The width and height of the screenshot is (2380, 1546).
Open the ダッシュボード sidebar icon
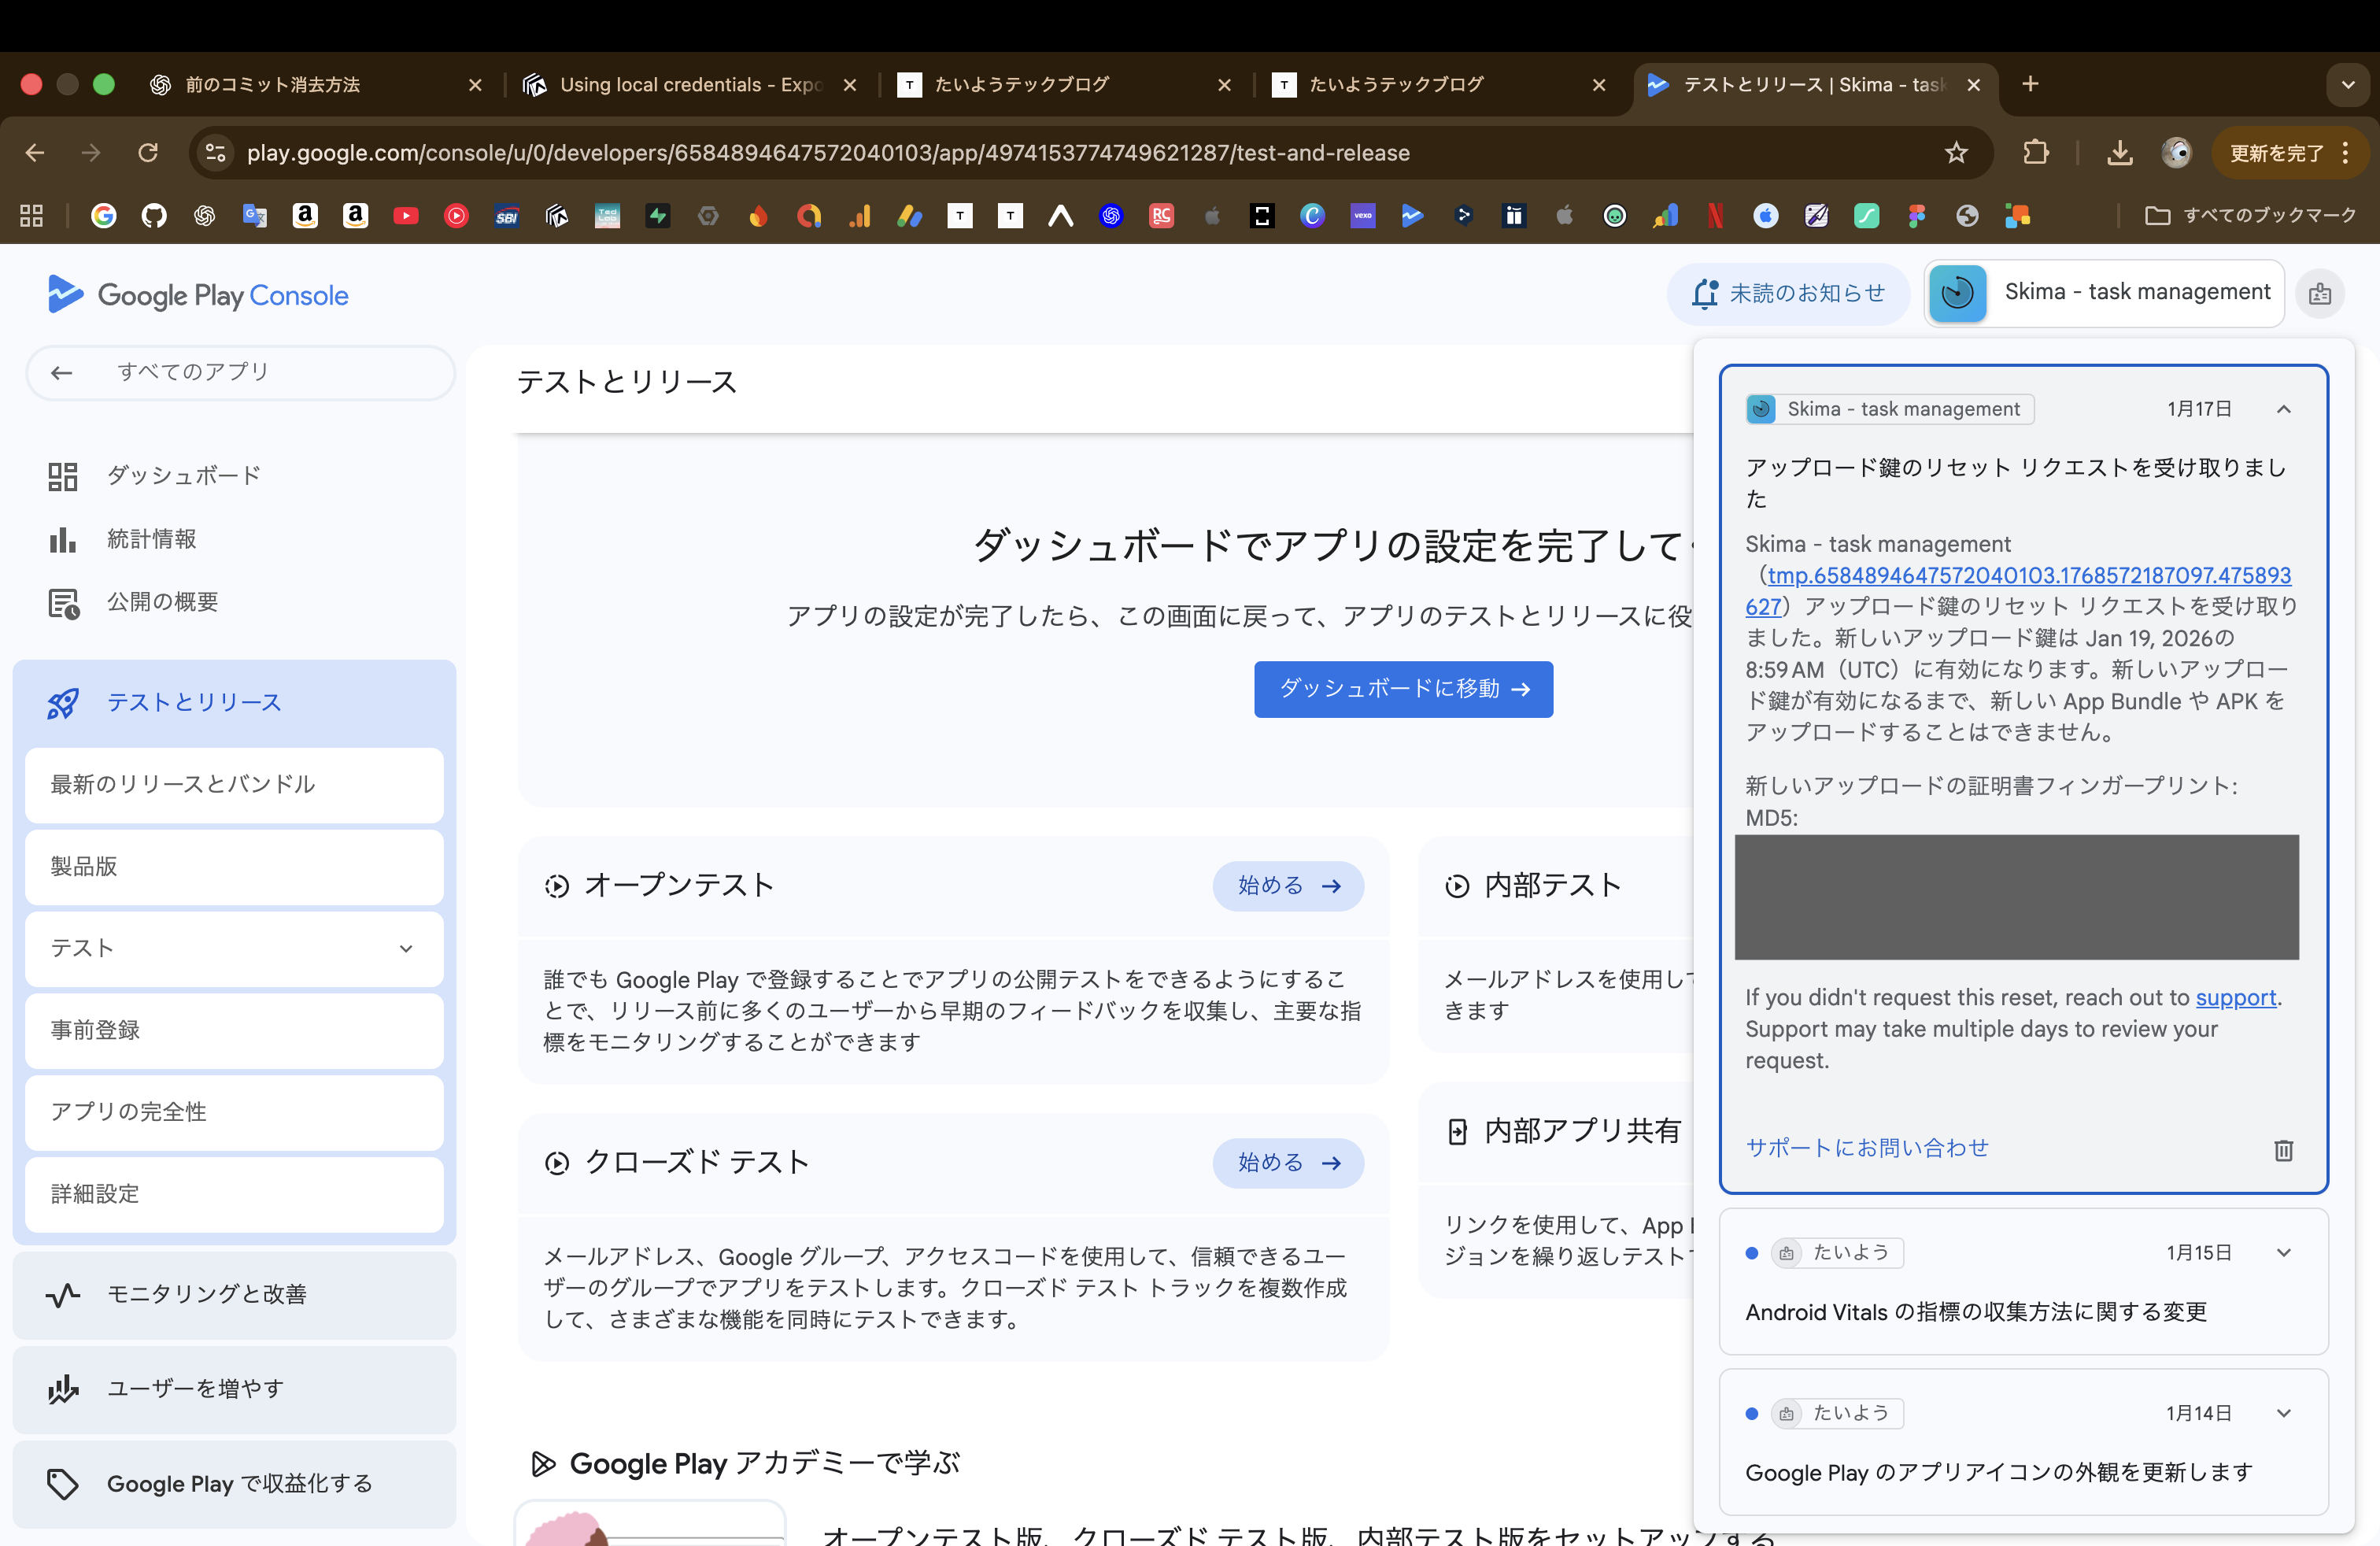pyautogui.click(x=62, y=475)
